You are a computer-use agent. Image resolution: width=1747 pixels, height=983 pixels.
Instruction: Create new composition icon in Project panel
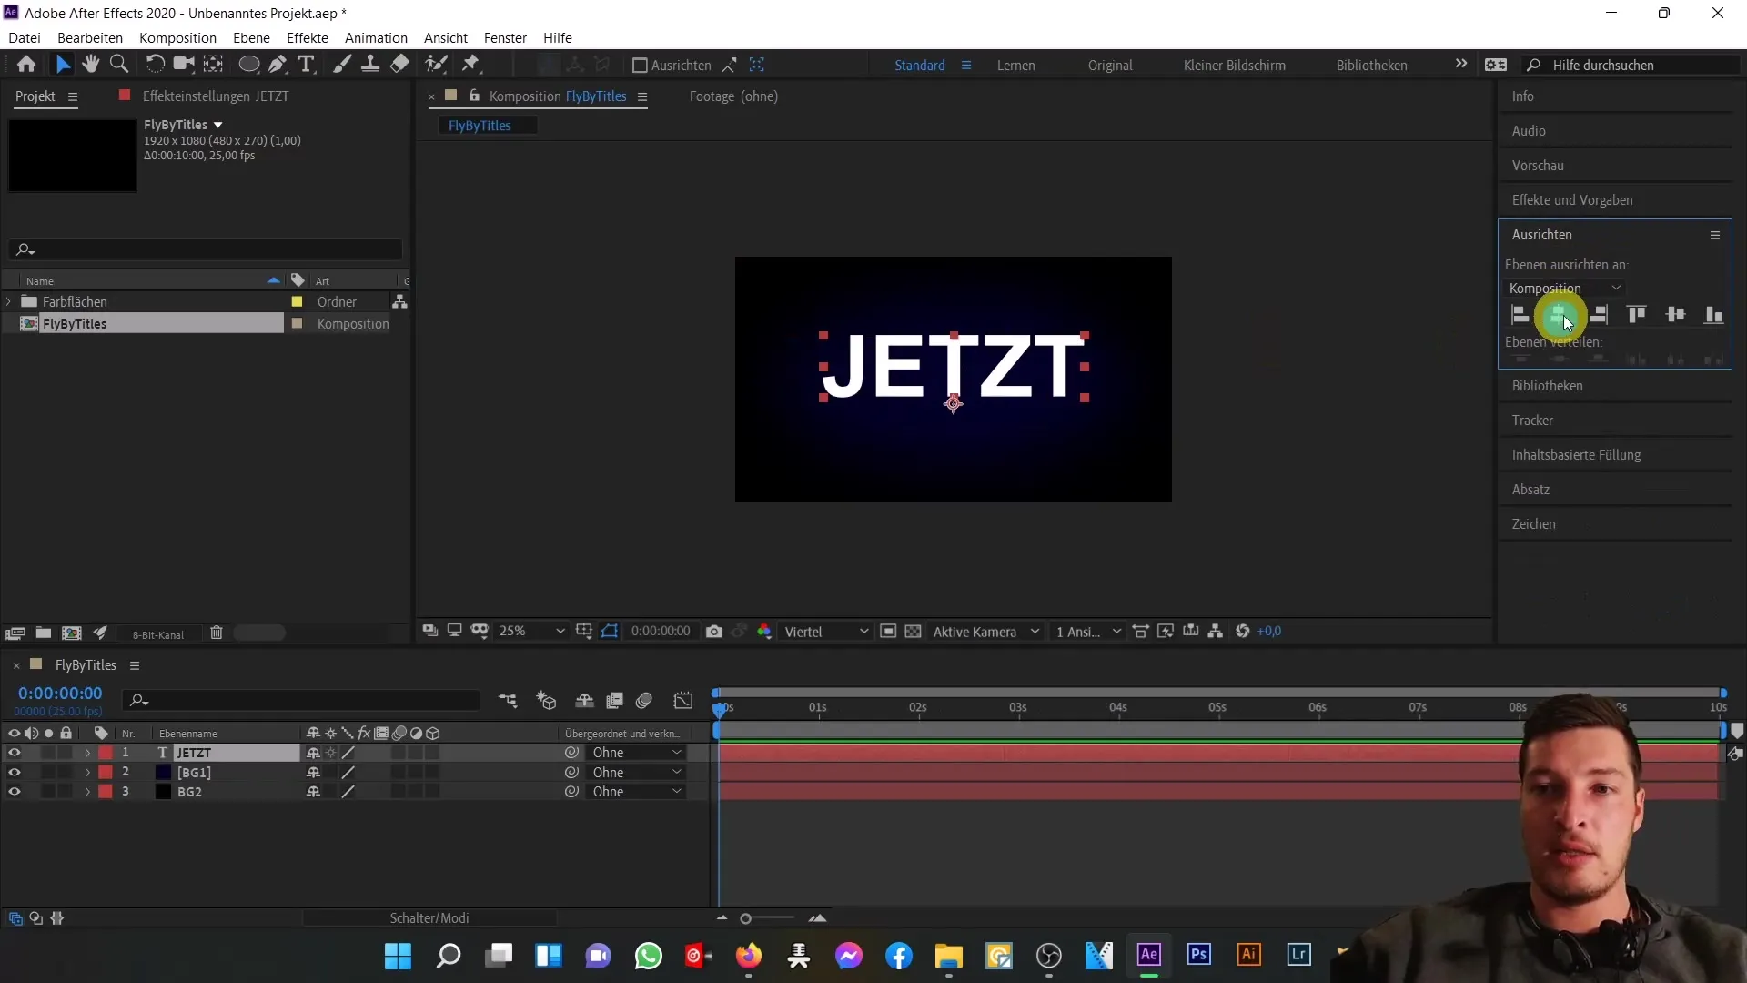pos(71,633)
